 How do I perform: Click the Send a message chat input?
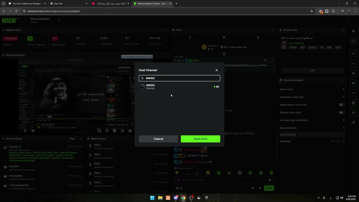coord(224,180)
